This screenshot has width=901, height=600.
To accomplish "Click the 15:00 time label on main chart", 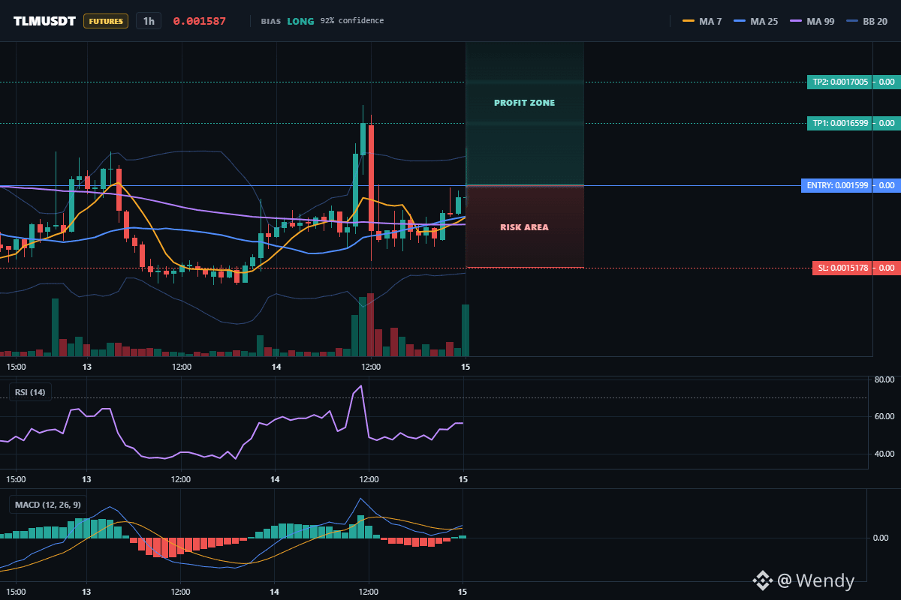I will 16,367.
